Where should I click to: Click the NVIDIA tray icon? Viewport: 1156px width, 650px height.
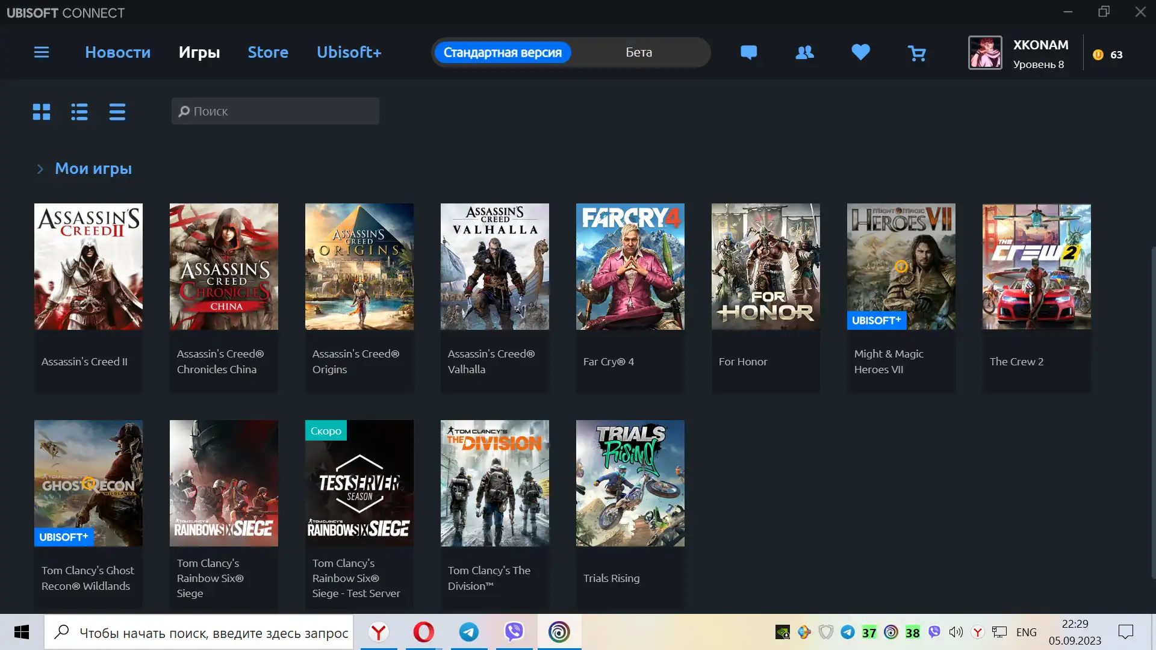[782, 632]
